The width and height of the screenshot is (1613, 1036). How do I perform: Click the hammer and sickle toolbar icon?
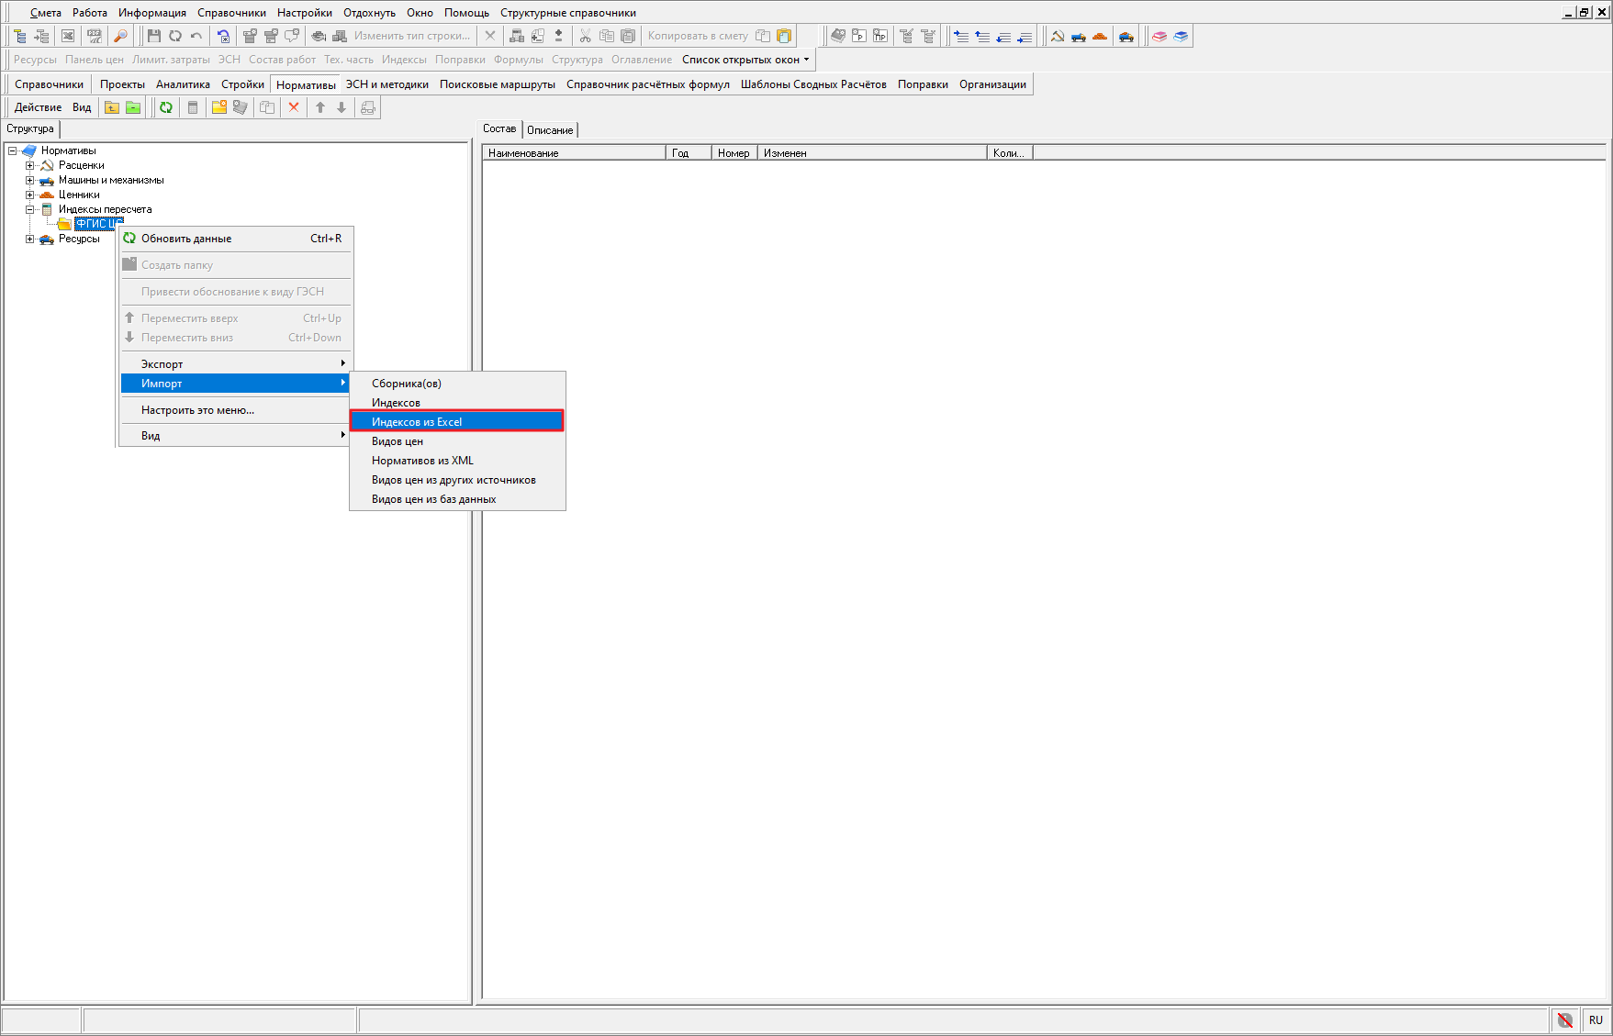(x=1058, y=36)
